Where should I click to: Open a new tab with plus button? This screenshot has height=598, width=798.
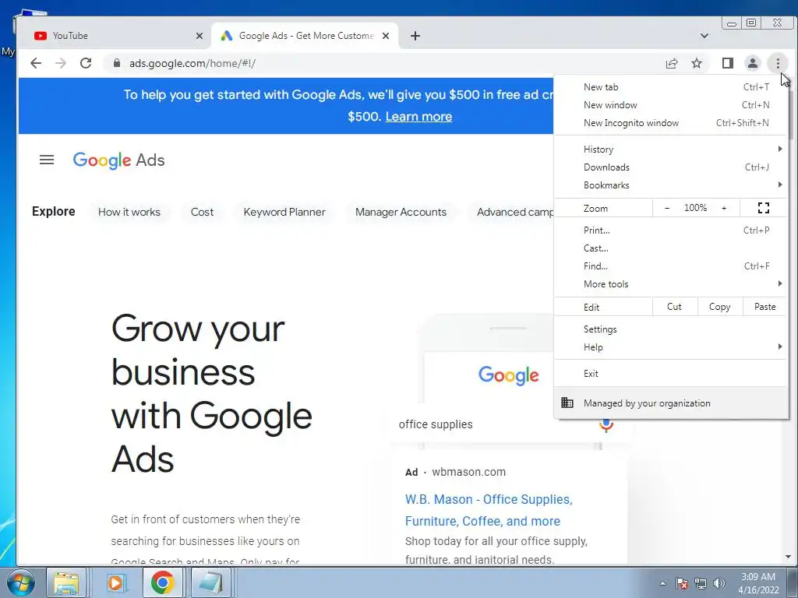tap(415, 36)
